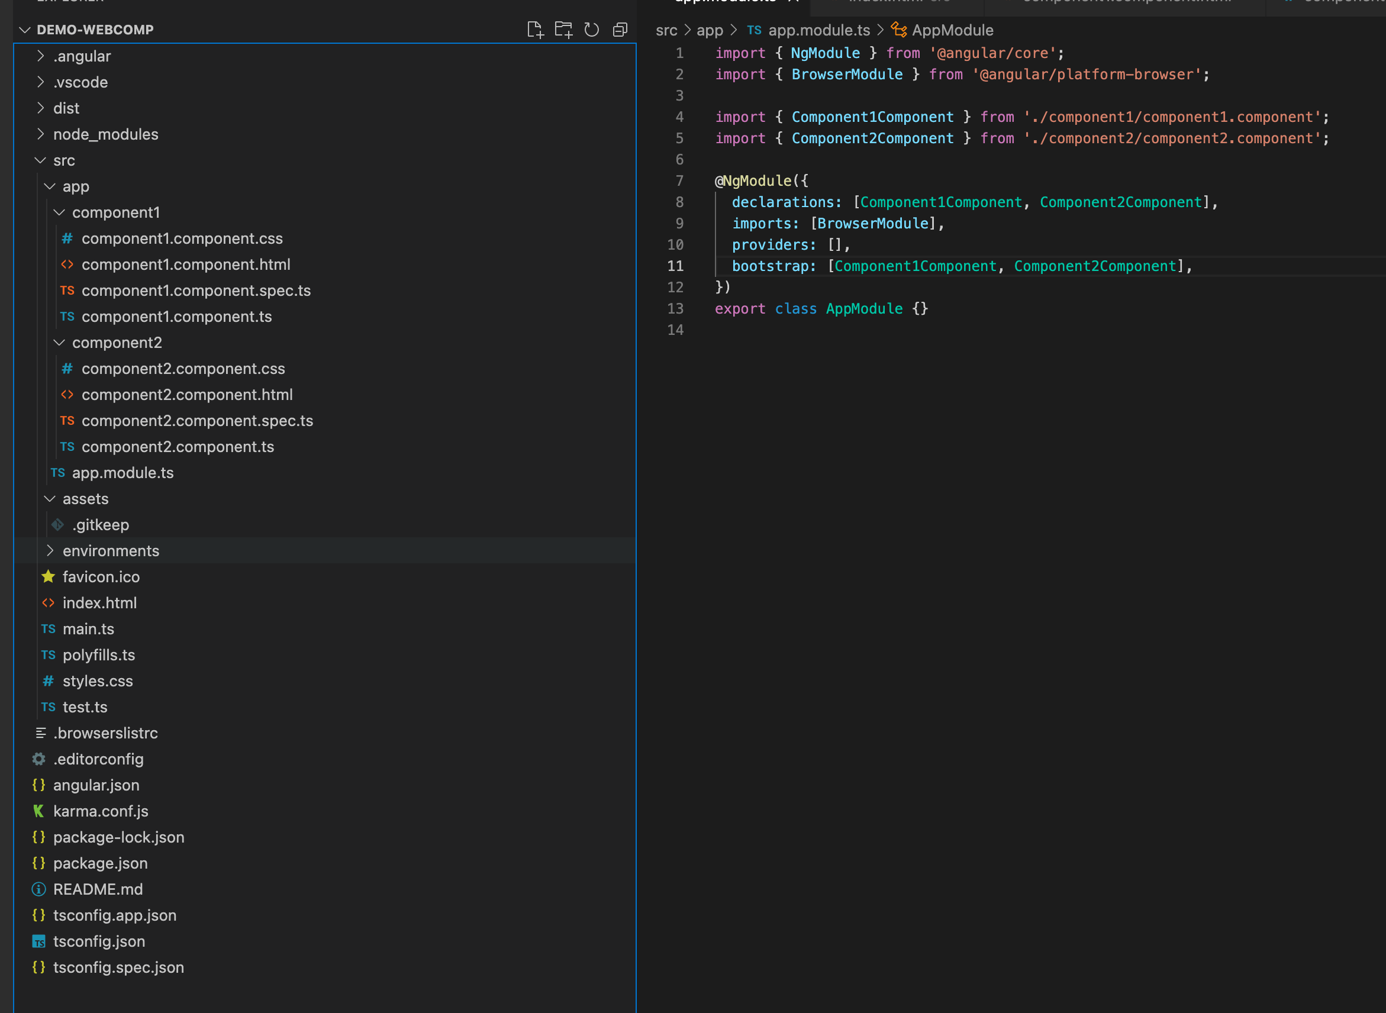Click line number 11 in the gutter
This screenshot has width=1386, height=1013.
tap(675, 266)
